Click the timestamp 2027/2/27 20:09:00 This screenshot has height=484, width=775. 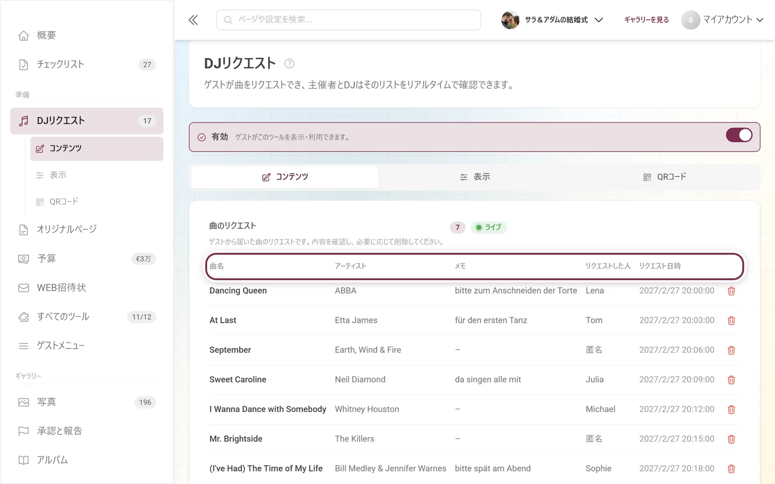coord(677,380)
